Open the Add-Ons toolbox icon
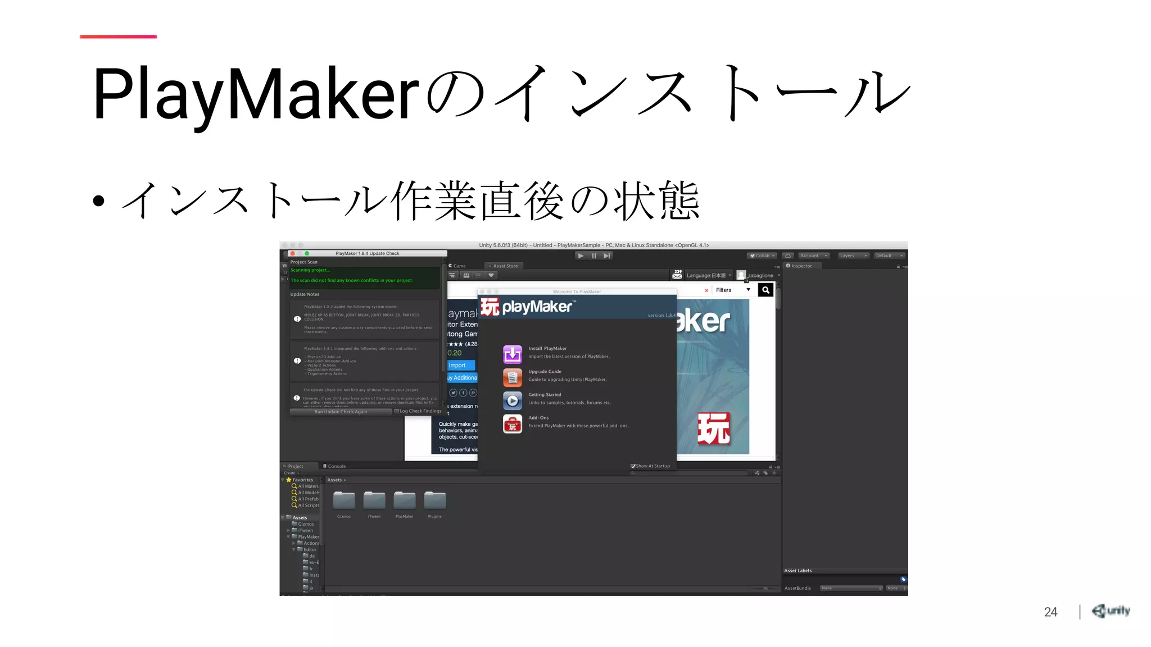Image resolution: width=1151 pixels, height=647 pixels. coord(512,424)
